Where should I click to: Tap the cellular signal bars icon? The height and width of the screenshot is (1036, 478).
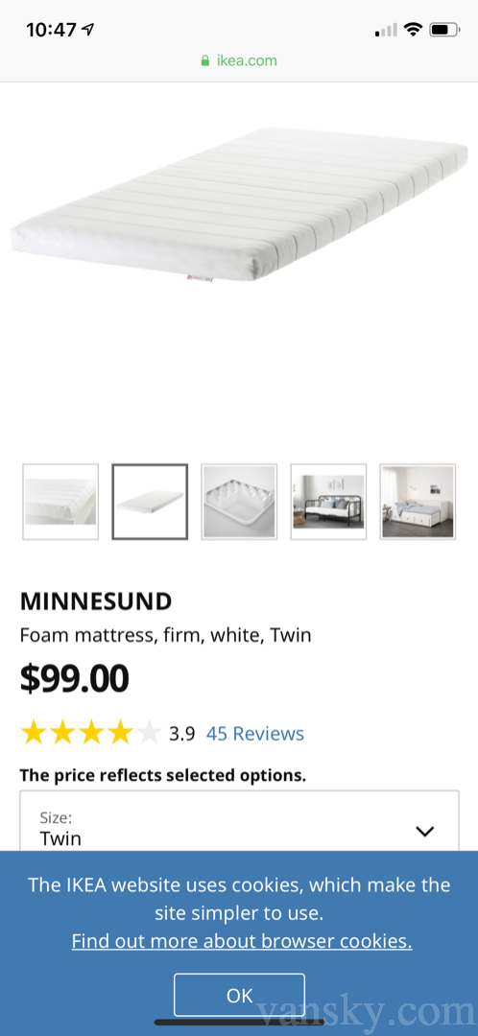point(386,30)
